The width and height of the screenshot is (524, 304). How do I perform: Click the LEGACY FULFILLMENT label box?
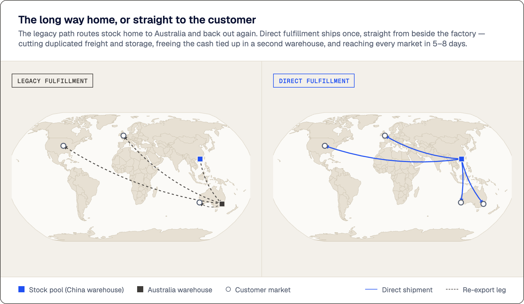tap(52, 81)
